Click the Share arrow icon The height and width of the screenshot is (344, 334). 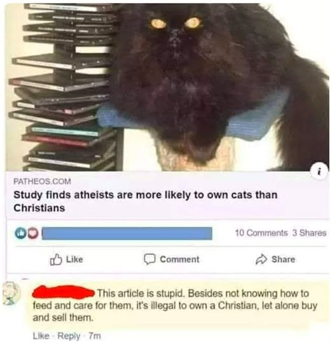click(261, 259)
